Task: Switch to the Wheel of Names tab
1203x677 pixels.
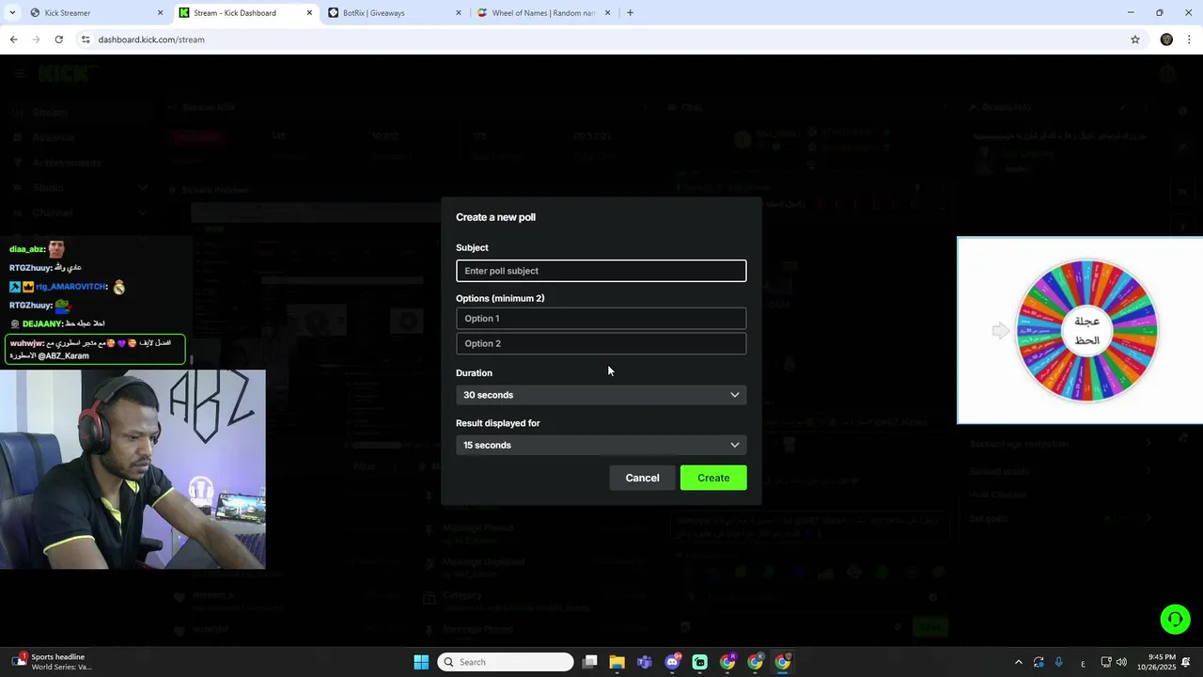Action: tap(544, 13)
